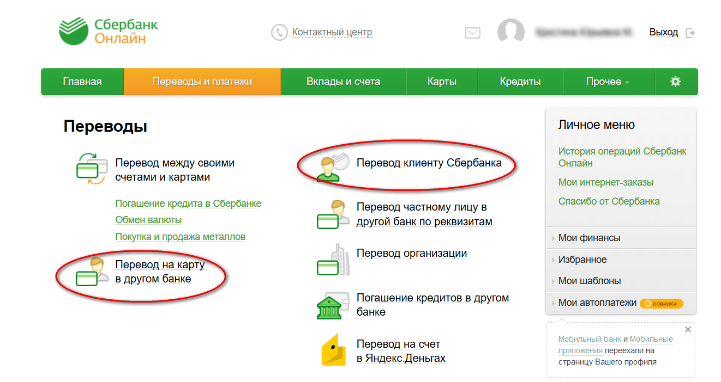Screen dimensions: 721x382
Task: Click the user profile avatar
Action: pos(510,32)
